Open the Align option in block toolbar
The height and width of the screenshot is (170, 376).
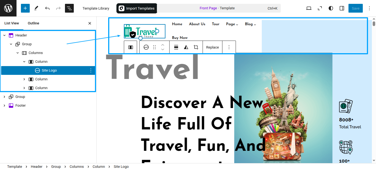tap(176, 47)
